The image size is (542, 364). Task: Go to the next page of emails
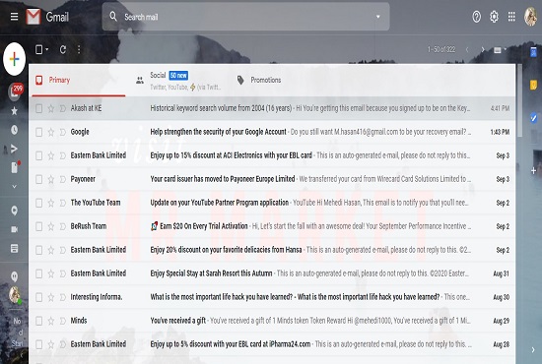483,50
